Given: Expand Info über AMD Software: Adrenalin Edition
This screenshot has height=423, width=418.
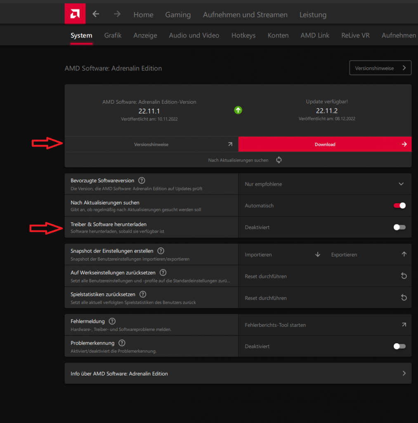Looking at the screenshot, I should point(238,373).
